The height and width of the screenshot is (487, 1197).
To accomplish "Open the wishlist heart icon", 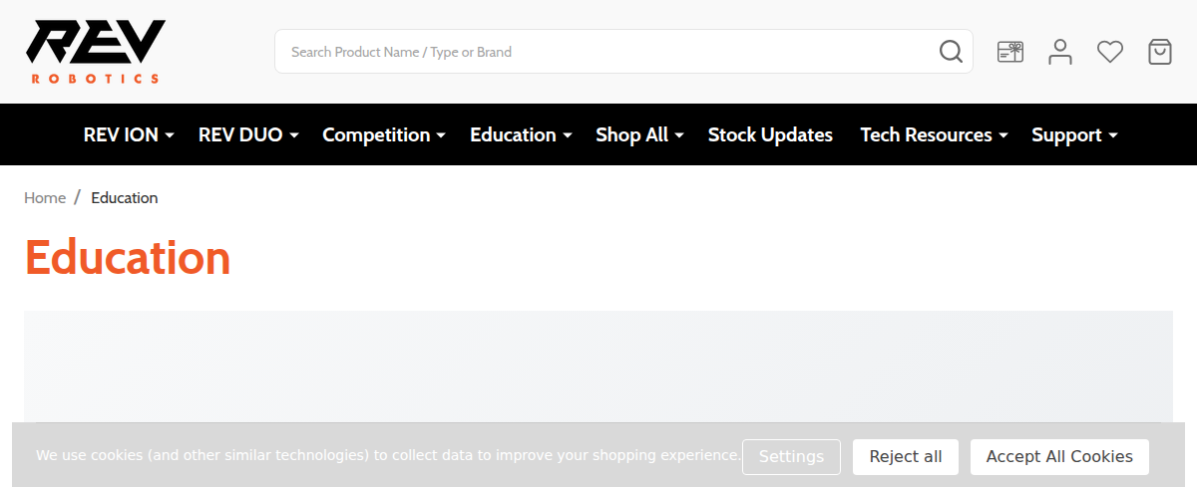I will [1110, 52].
